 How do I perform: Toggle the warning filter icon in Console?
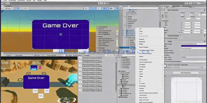coord(111,56)
